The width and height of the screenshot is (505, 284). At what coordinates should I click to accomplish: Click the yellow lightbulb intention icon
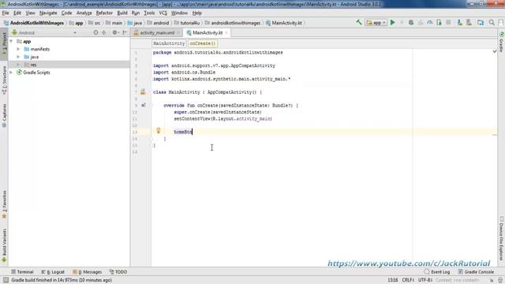point(158,130)
